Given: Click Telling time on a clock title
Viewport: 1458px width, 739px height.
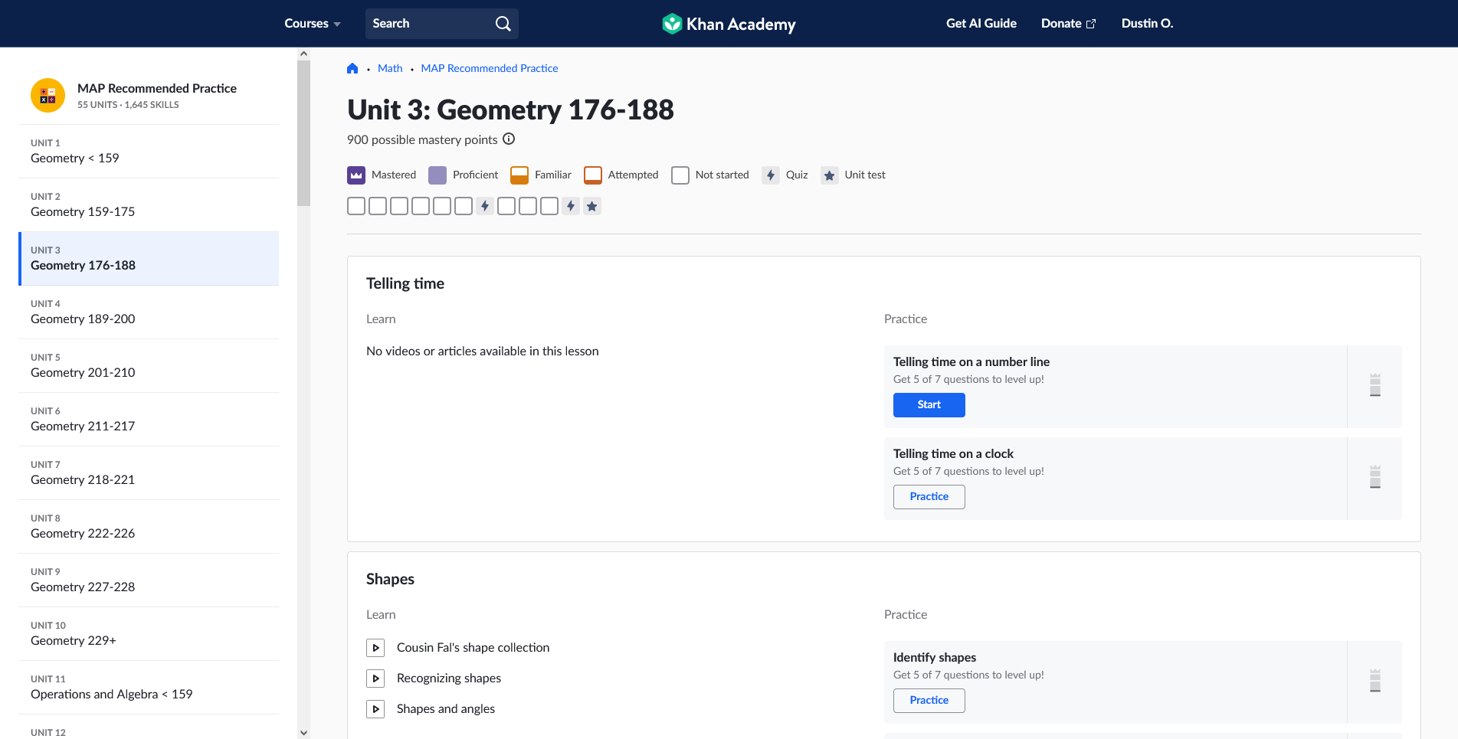Looking at the screenshot, I should click(953, 454).
